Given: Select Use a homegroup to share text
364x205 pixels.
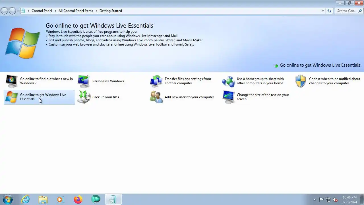Looking at the screenshot, I should (x=260, y=81).
